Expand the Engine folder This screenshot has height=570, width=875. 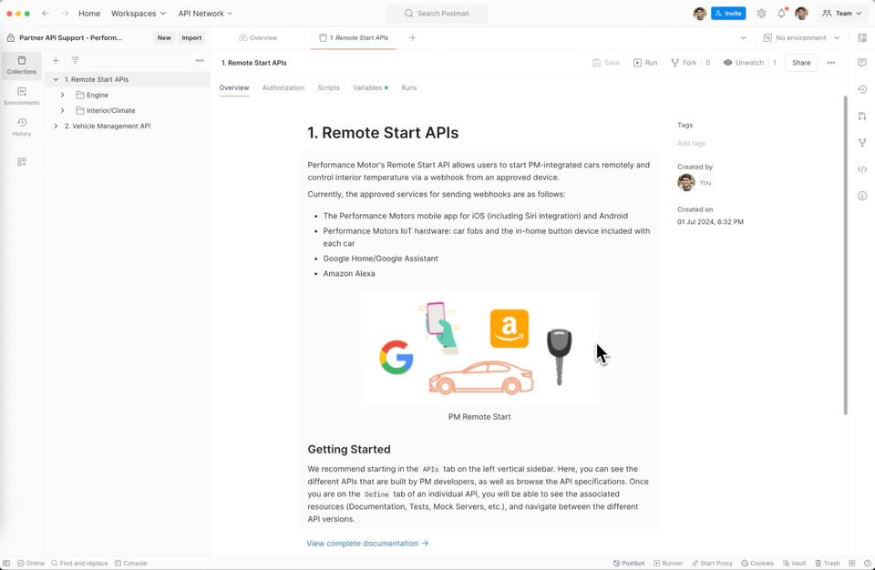point(63,95)
